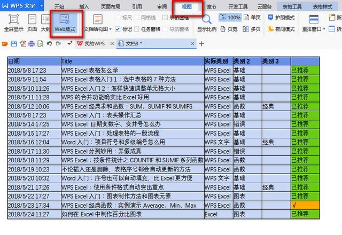Open the 页面布局 ribbon tab

click(x=111, y=6)
